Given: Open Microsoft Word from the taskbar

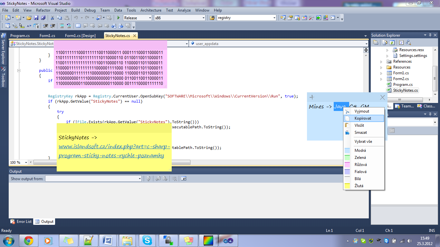Looking at the screenshot, I should [108, 240].
